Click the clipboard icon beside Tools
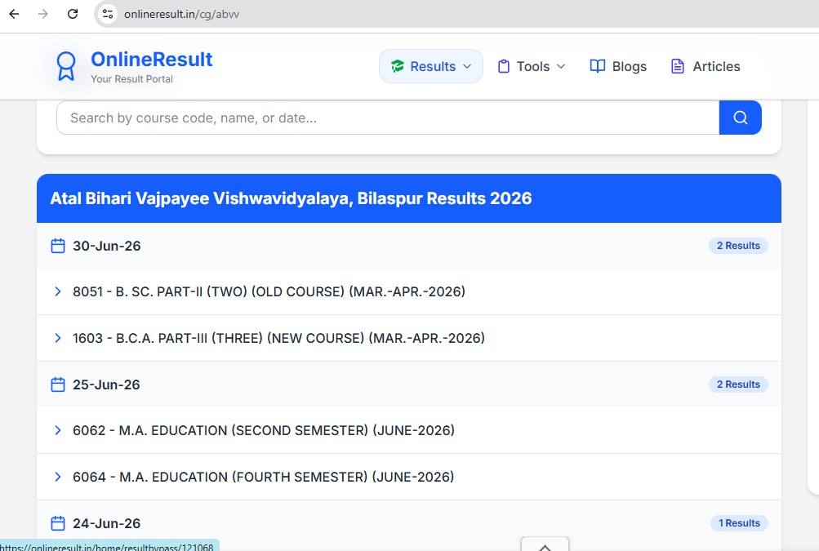 point(504,66)
